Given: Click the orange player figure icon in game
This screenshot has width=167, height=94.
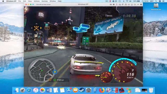Looking at the screenshot, I should [36, 28].
